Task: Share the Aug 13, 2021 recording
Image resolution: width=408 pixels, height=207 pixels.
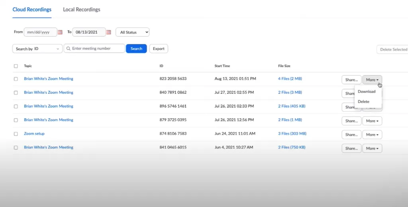Action: click(351, 80)
